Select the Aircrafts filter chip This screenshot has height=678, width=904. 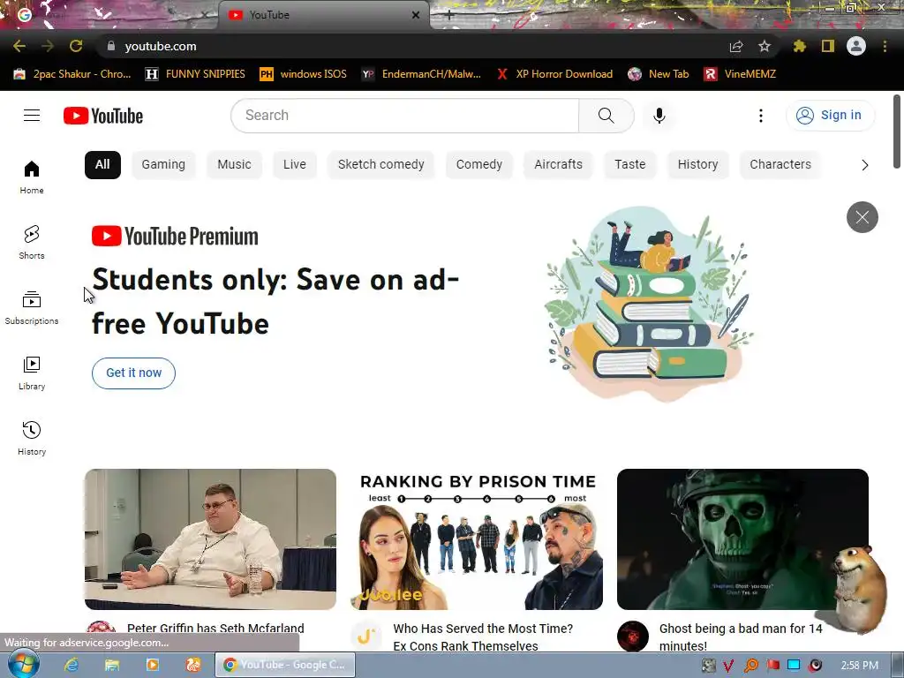pos(558,165)
